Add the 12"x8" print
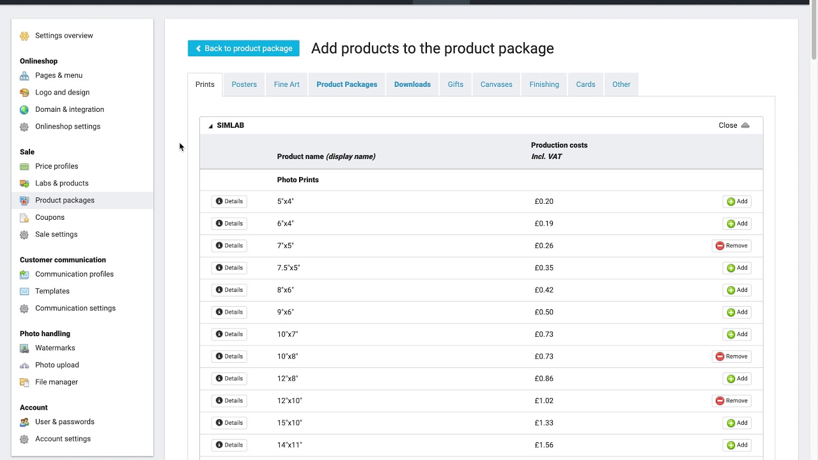The image size is (818, 460). pyautogui.click(x=737, y=379)
